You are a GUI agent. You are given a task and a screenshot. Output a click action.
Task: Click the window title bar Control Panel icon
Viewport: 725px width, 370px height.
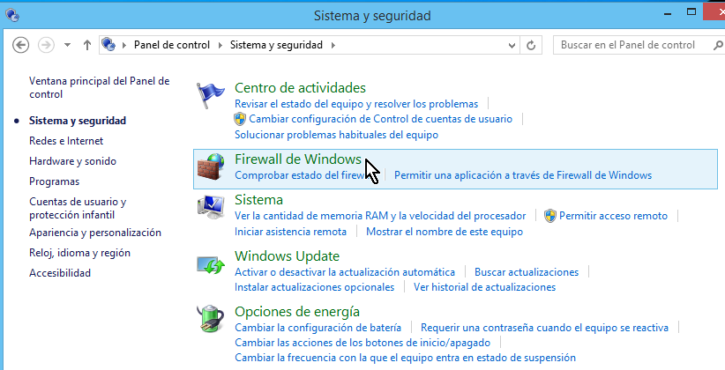[12, 15]
